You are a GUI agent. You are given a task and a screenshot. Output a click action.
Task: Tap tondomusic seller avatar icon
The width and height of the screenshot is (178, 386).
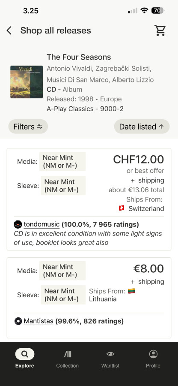coord(18,224)
